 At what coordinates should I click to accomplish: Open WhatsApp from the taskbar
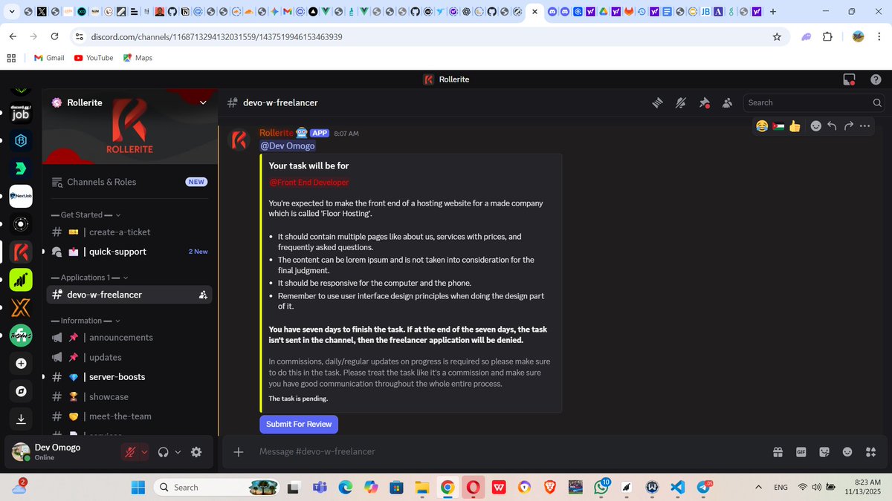(x=601, y=487)
